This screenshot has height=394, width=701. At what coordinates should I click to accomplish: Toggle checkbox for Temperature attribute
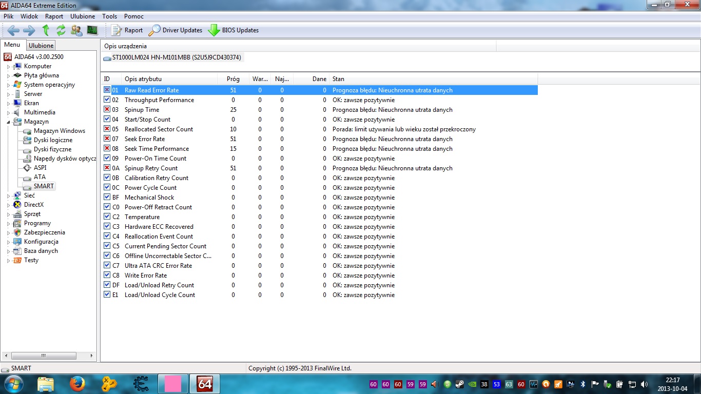click(x=107, y=216)
